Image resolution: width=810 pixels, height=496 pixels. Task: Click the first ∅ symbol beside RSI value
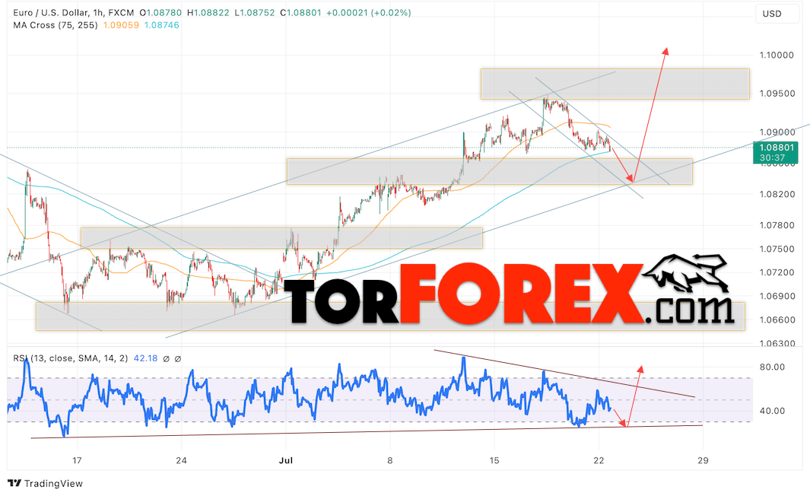166,358
